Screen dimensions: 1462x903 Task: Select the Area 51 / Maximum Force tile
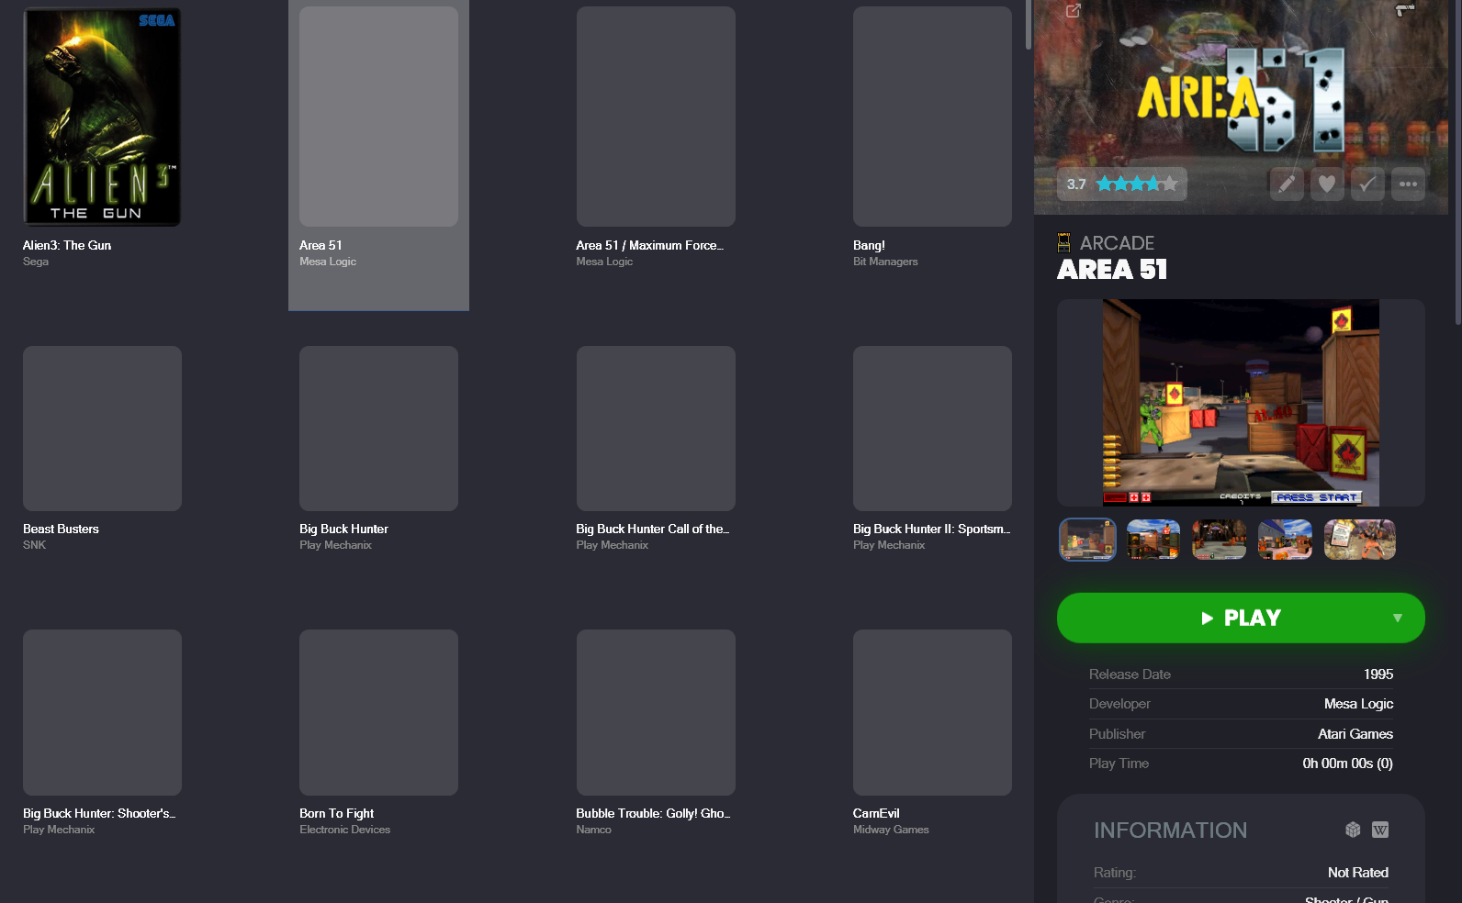tap(656, 117)
